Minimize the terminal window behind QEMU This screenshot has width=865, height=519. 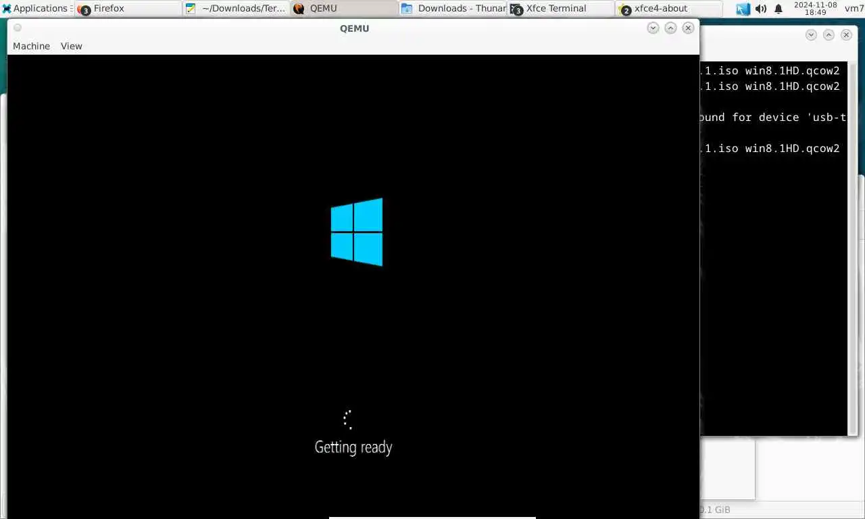point(811,34)
